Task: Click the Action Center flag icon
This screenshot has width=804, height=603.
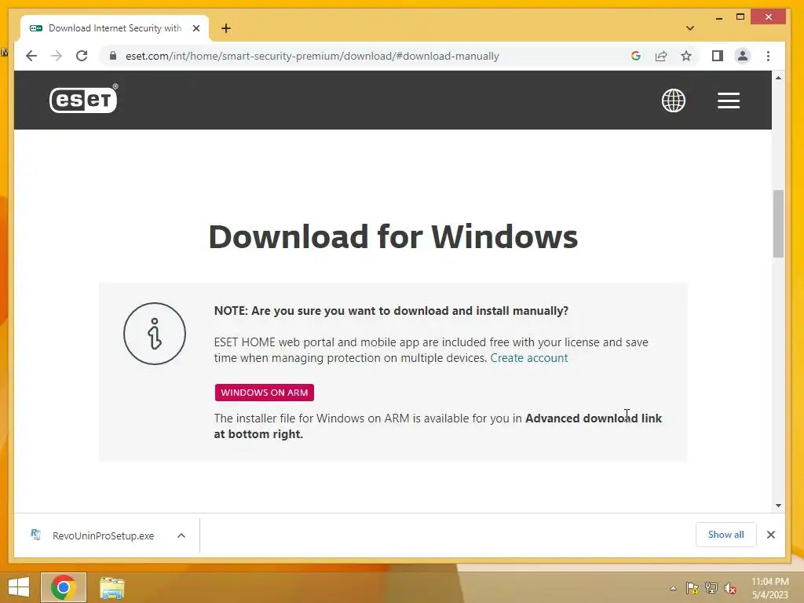Action: pyautogui.click(x=693, y=588)
